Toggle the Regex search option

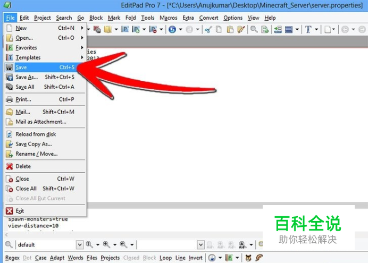click(x=12, y=258)
